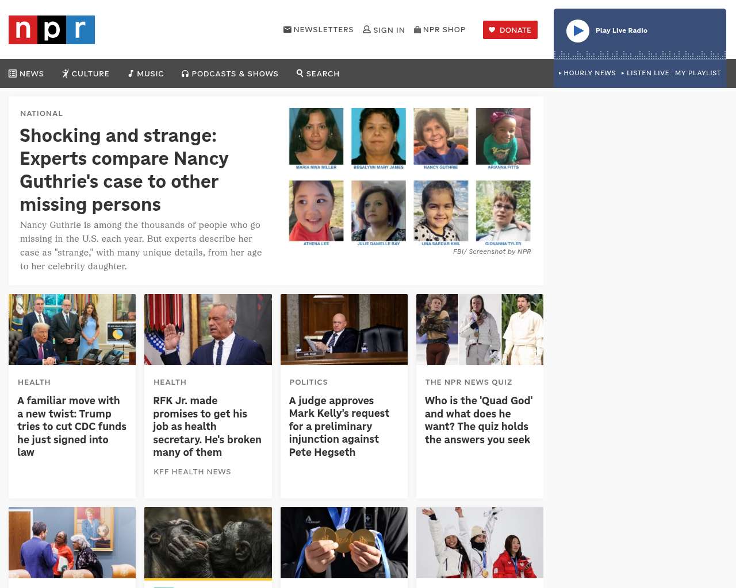Viewport: 736px width, 588px height.
Task: Open the News menu
Action: click(26, 73)
